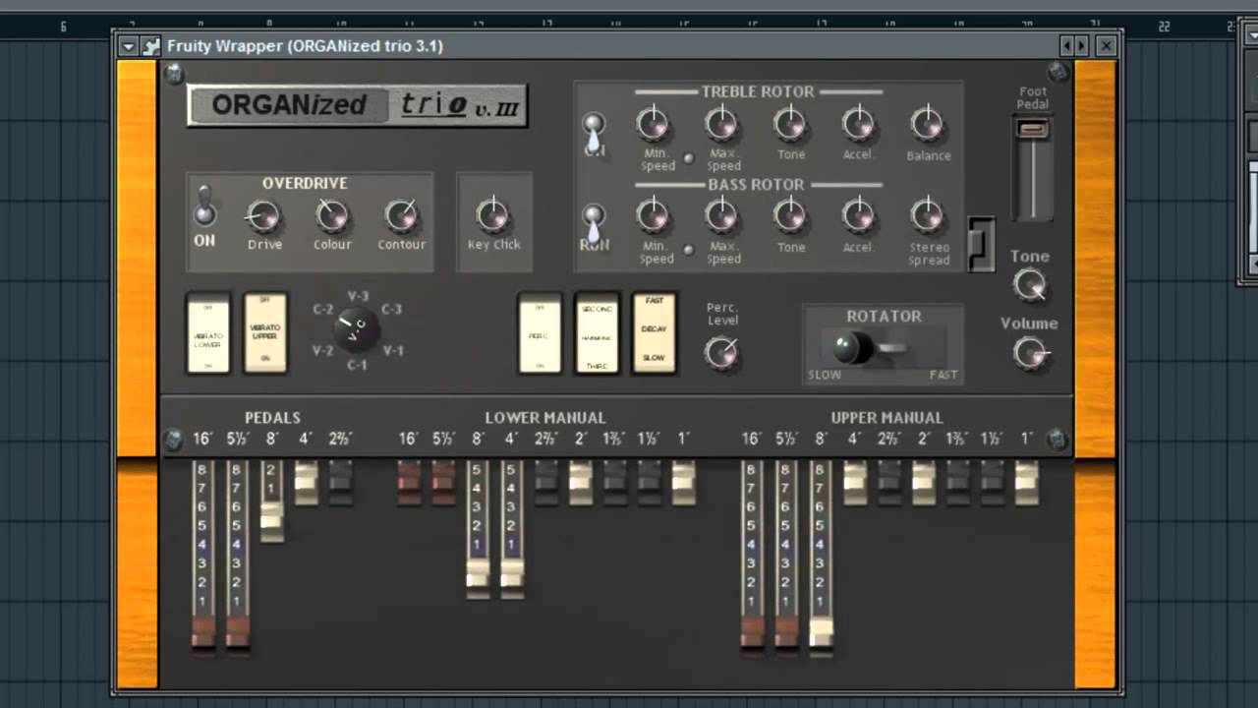Click the Overdrive Contour knob
The image size is (1258, 708).
click(401, 215)
